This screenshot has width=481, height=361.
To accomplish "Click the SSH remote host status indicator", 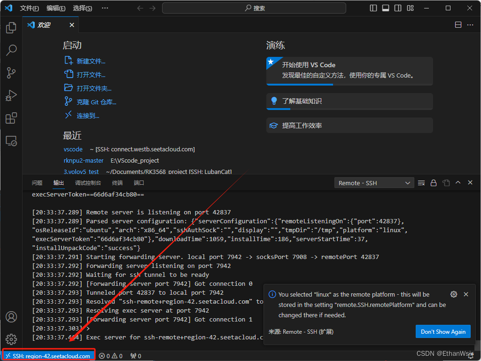I will (x=49, y=356).
